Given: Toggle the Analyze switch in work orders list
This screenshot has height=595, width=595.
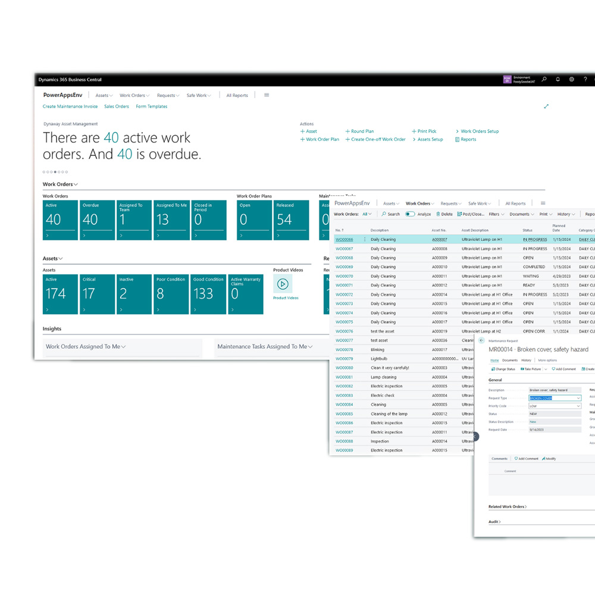Looking at the screenshot, I should pyautogui.click(x=410, y=214).
